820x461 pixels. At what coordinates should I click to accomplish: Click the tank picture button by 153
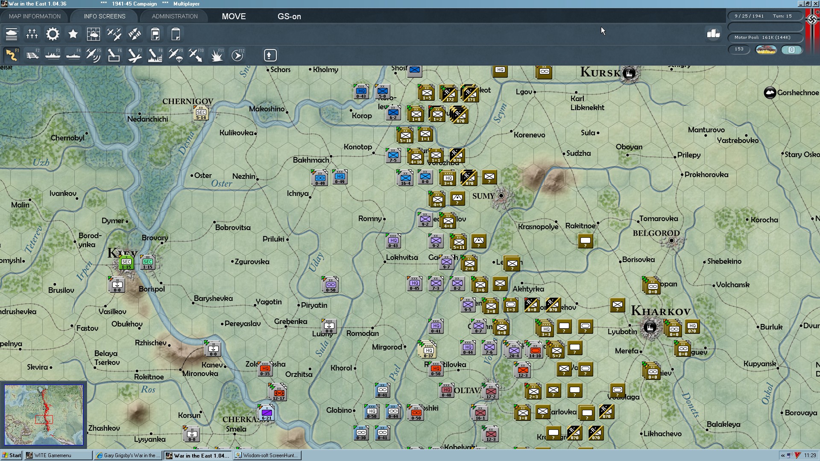(x=766, y=50)
